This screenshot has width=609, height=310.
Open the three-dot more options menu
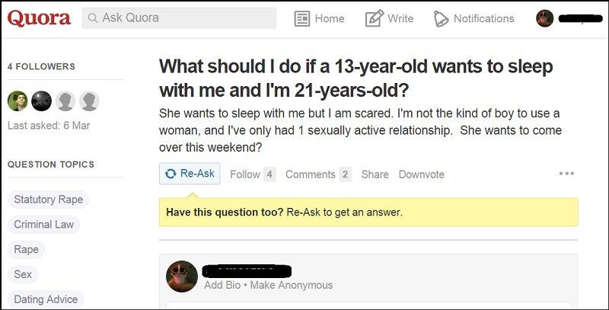(566, 174)
